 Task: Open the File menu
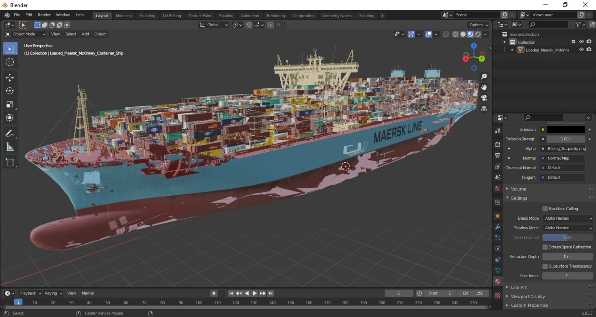click(x=17, y=15)
